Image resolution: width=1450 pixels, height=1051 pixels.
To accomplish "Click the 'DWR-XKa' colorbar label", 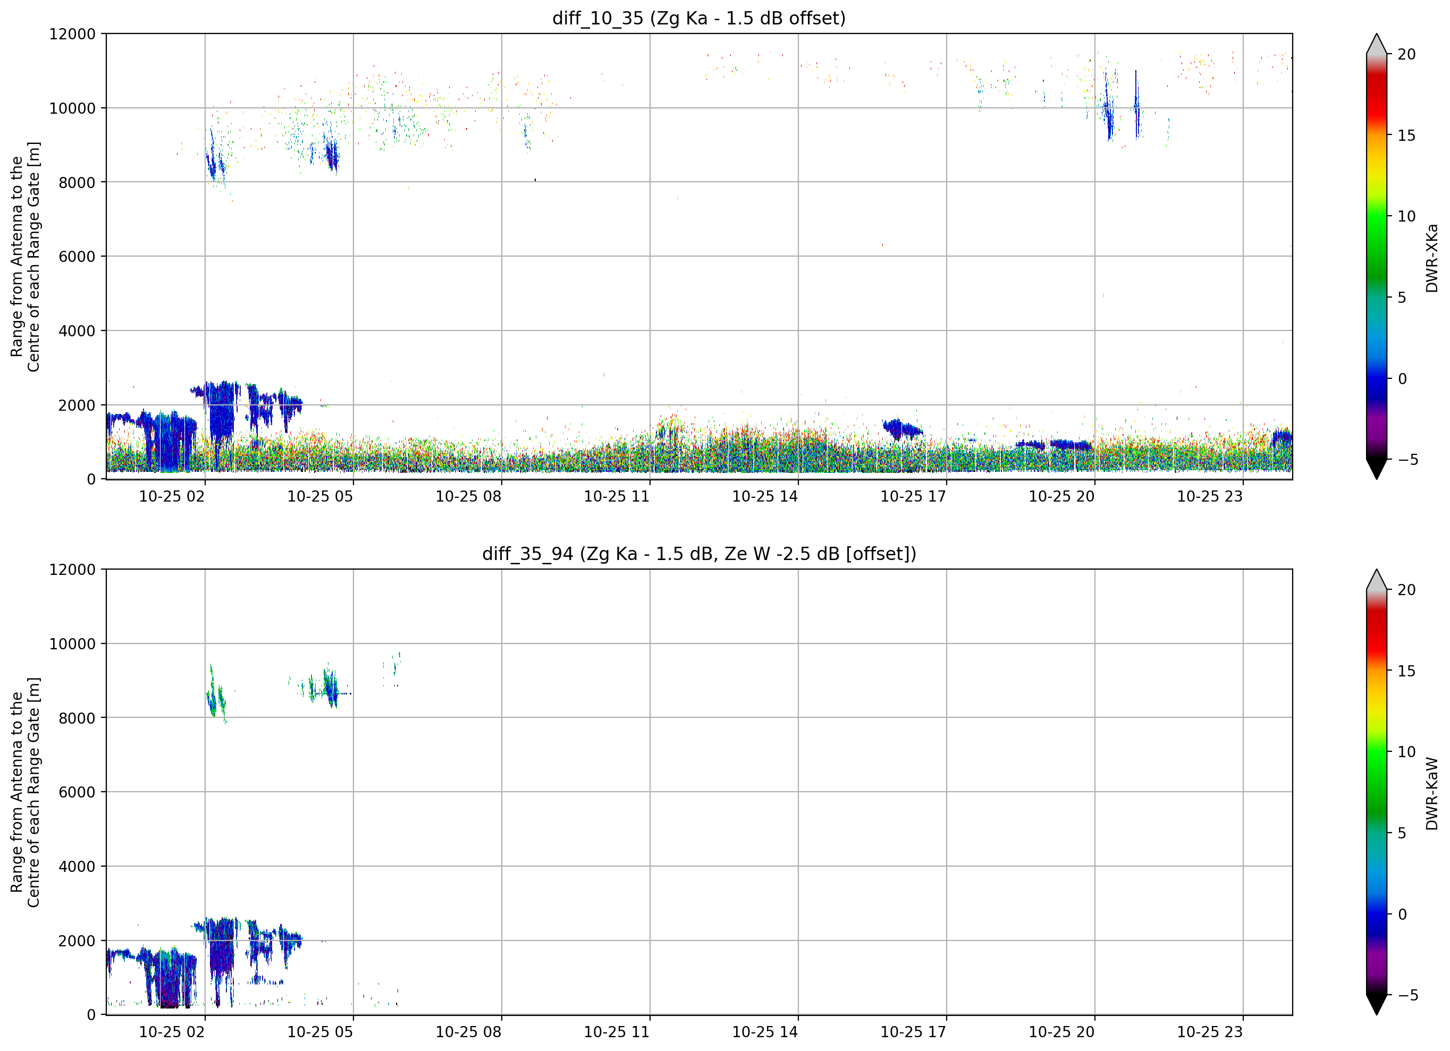I will [1431, 258].
